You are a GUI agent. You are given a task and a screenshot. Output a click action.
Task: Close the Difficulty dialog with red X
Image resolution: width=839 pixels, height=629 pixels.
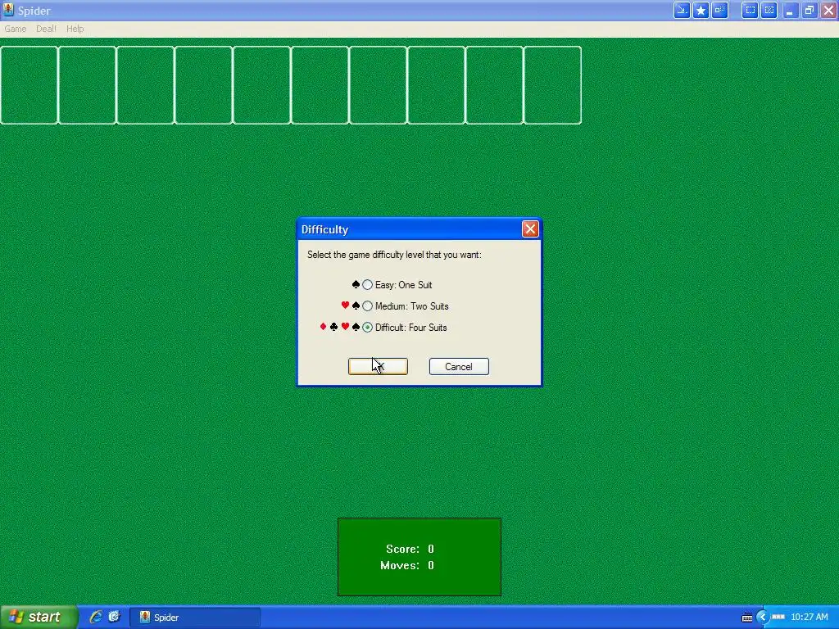point(530,229)
